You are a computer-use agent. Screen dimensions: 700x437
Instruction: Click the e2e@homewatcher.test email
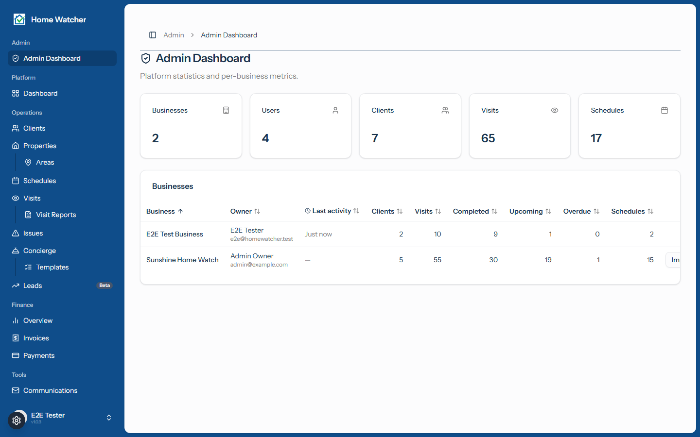[x=262, y=239]
